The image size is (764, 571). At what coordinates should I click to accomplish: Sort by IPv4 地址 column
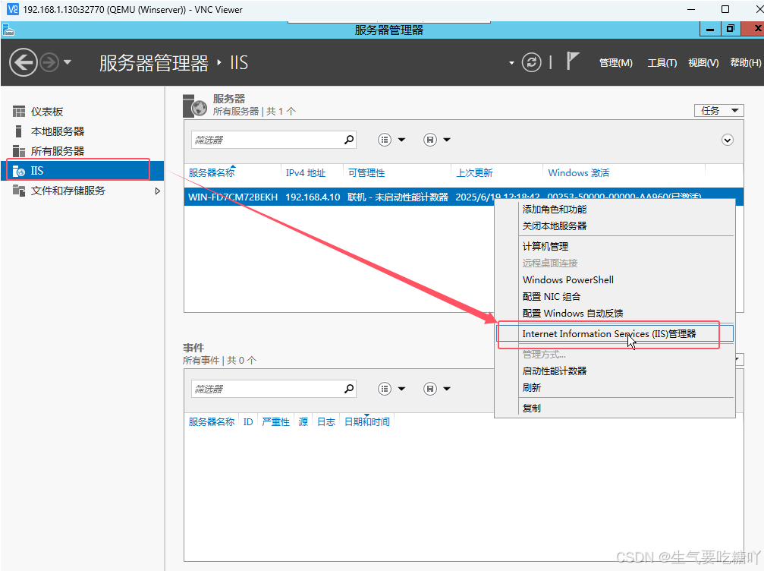306,172
